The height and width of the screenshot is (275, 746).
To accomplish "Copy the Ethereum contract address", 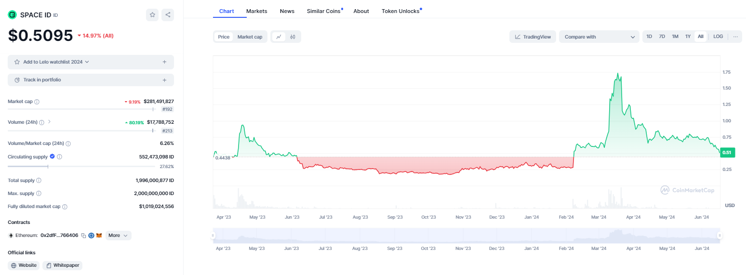I will [x=83, y=236].
